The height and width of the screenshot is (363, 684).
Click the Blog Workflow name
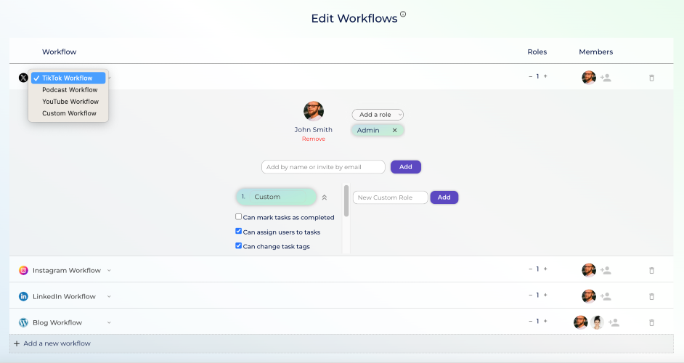point(57,323)
